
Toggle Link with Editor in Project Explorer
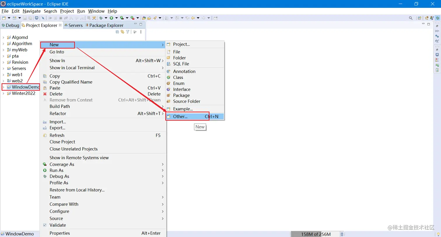(122, 32)
